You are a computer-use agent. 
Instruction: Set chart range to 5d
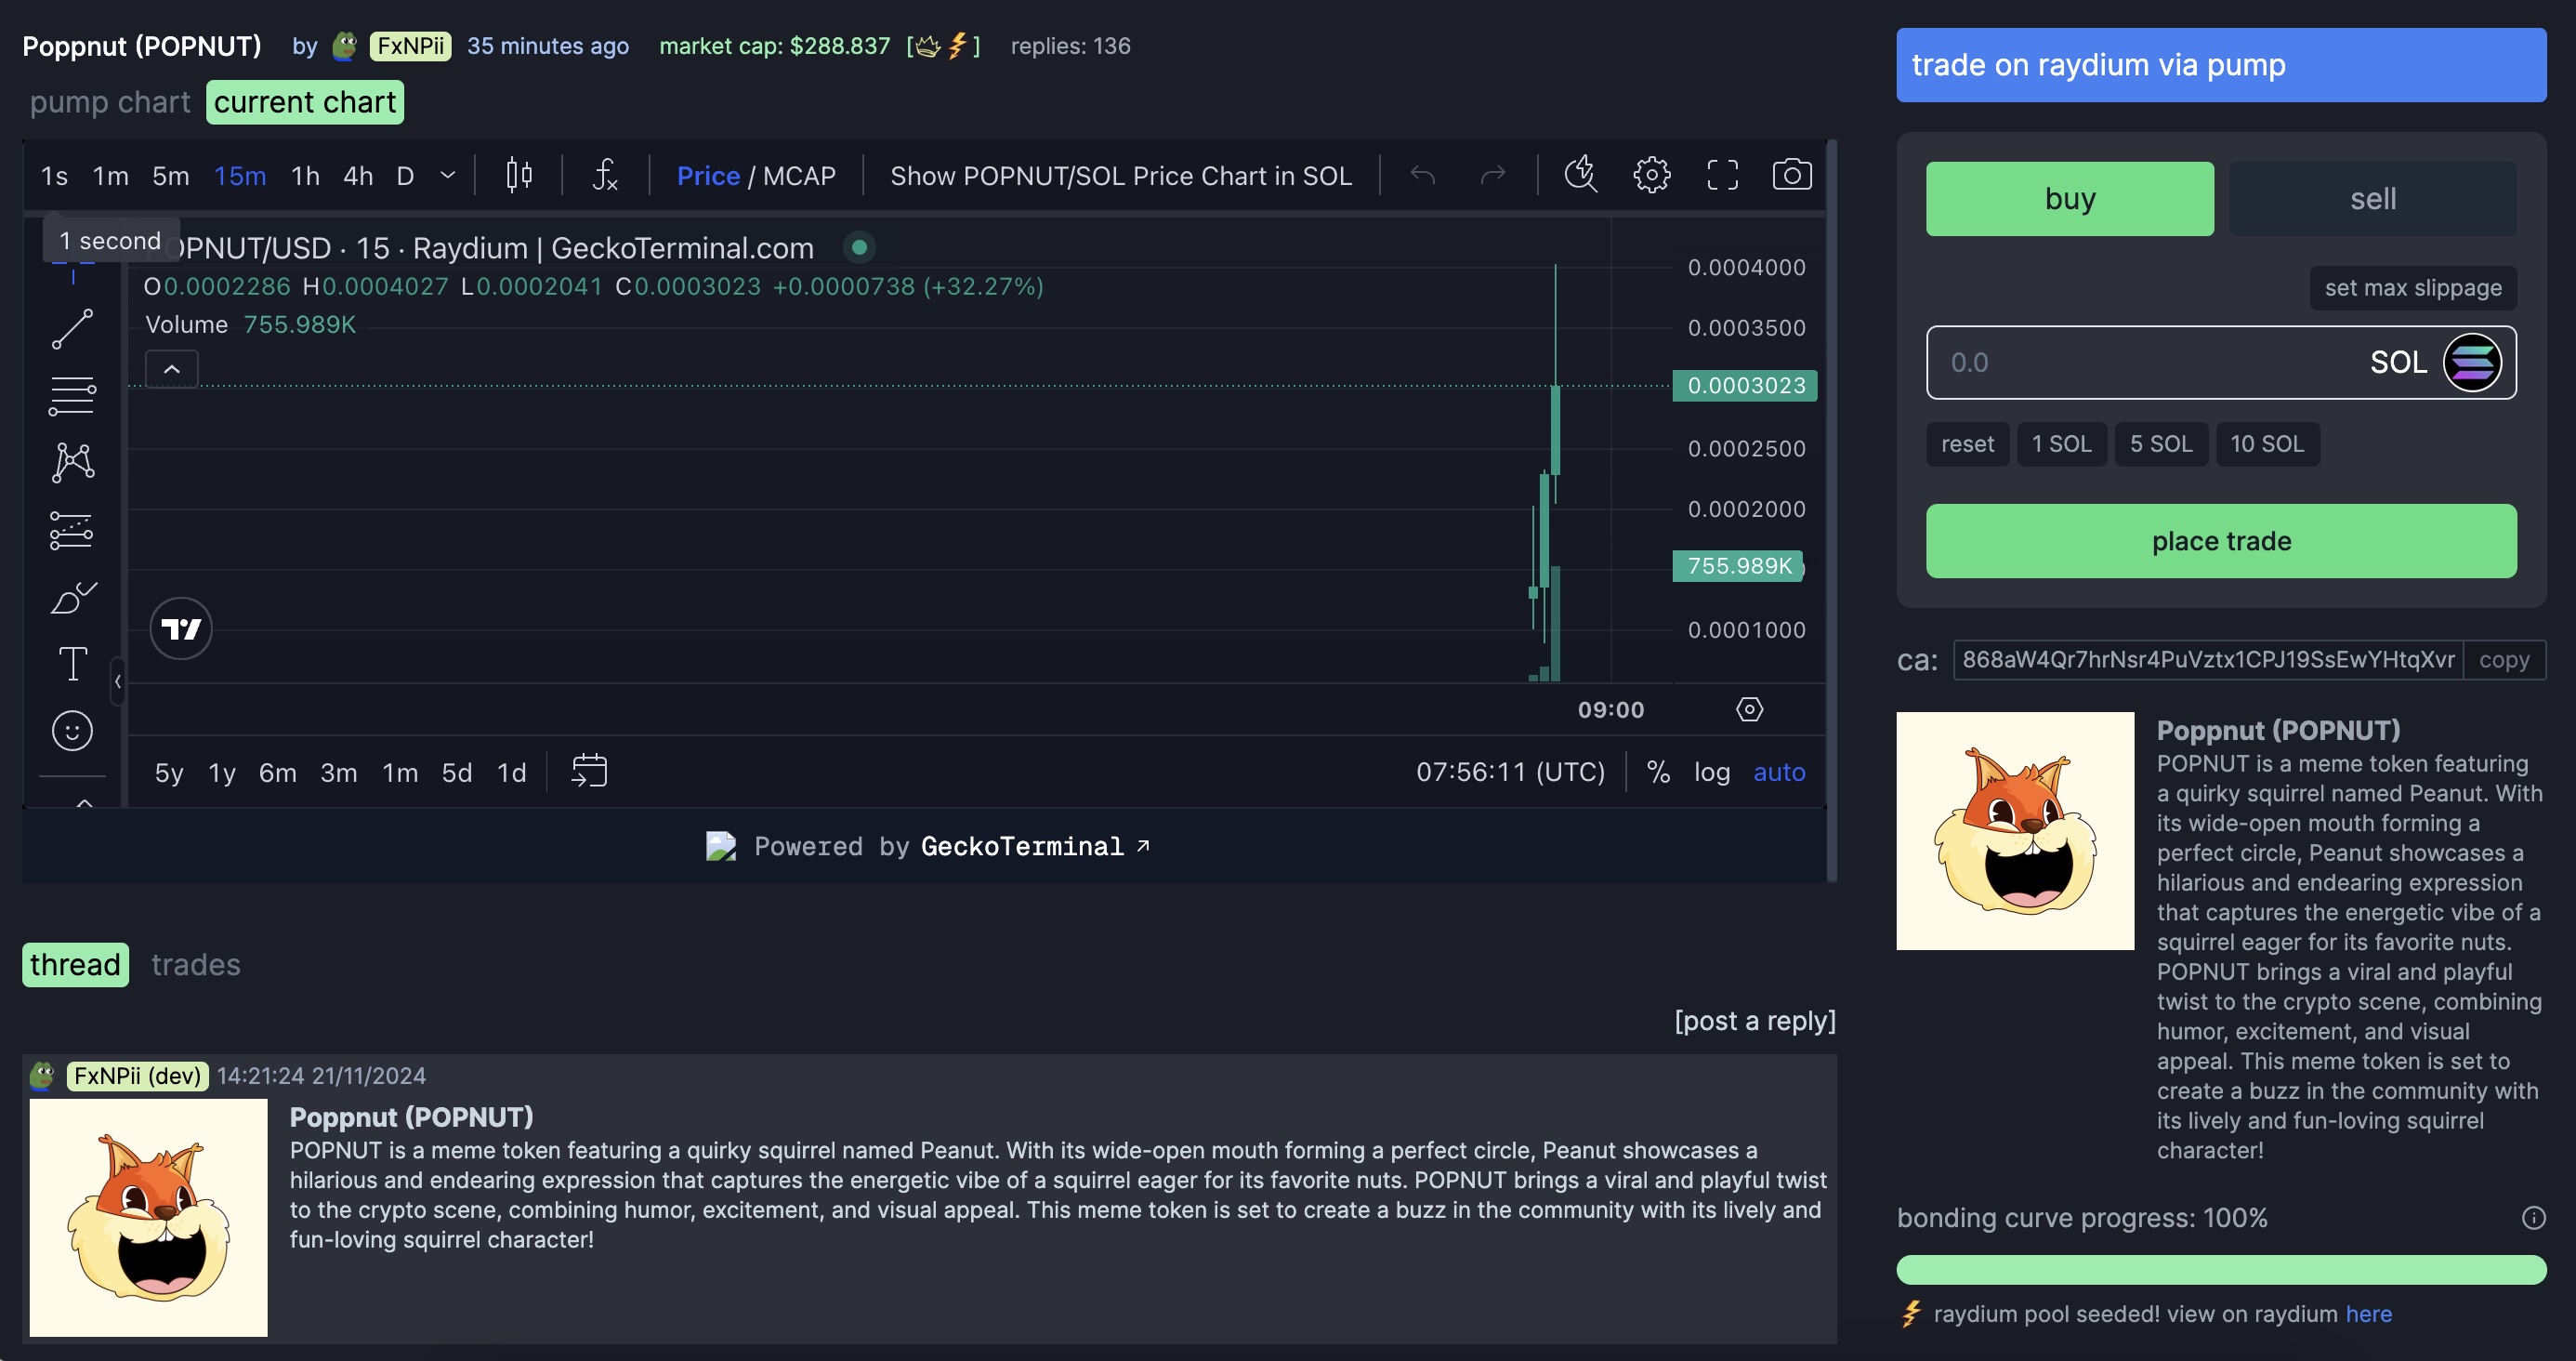pyautogui.click(x=456, y=773)
